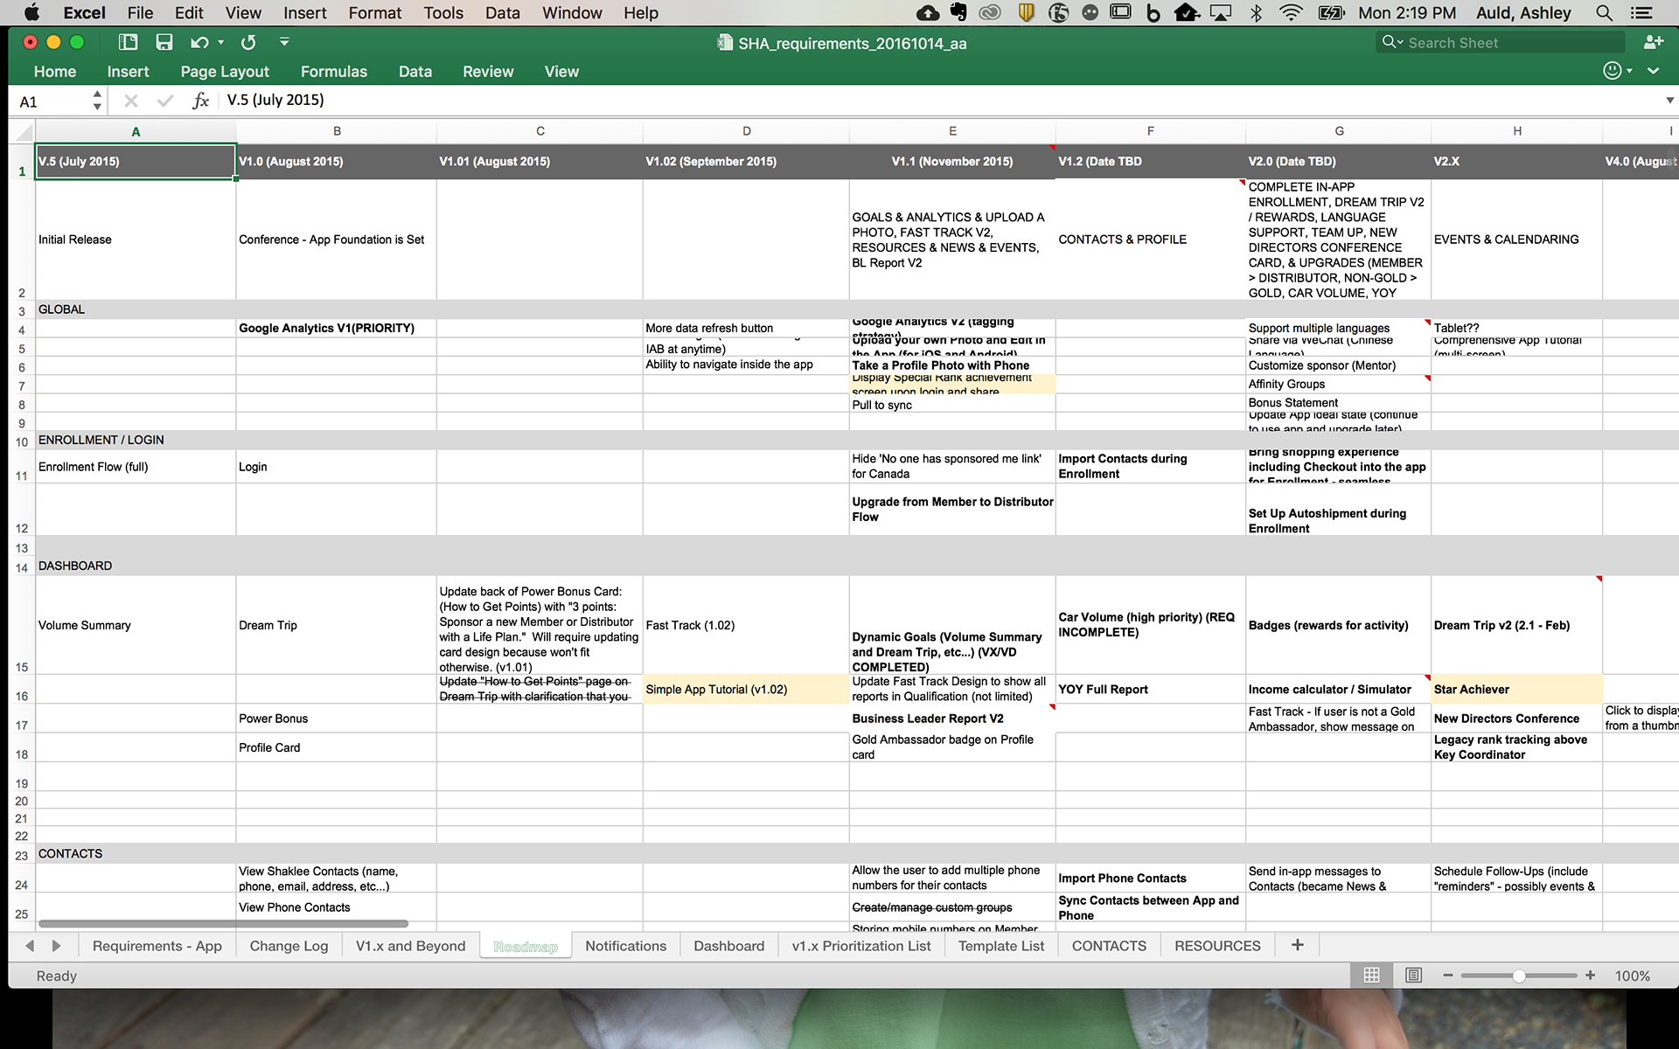
Task: Open the Undo history dropdown arrow
Action: tap(221, 42)
